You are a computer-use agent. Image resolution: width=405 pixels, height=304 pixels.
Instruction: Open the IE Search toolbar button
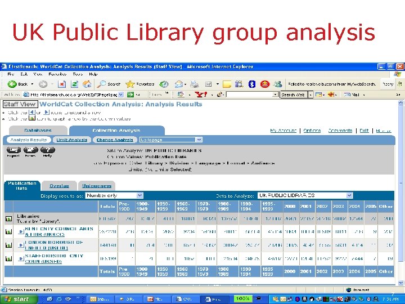109,84
